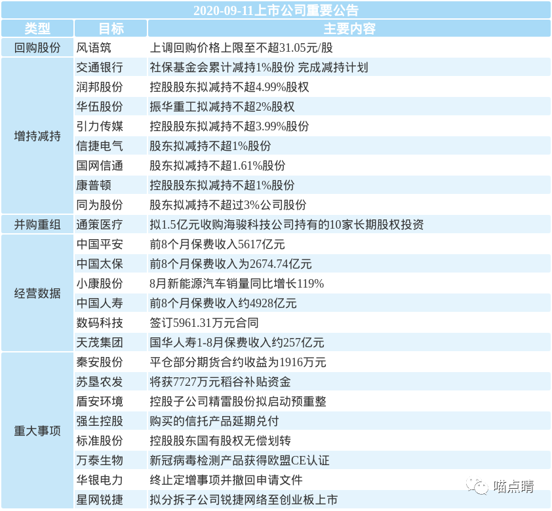Click '平仓部分期货合约收益为1916万元' text

(238, 362)
